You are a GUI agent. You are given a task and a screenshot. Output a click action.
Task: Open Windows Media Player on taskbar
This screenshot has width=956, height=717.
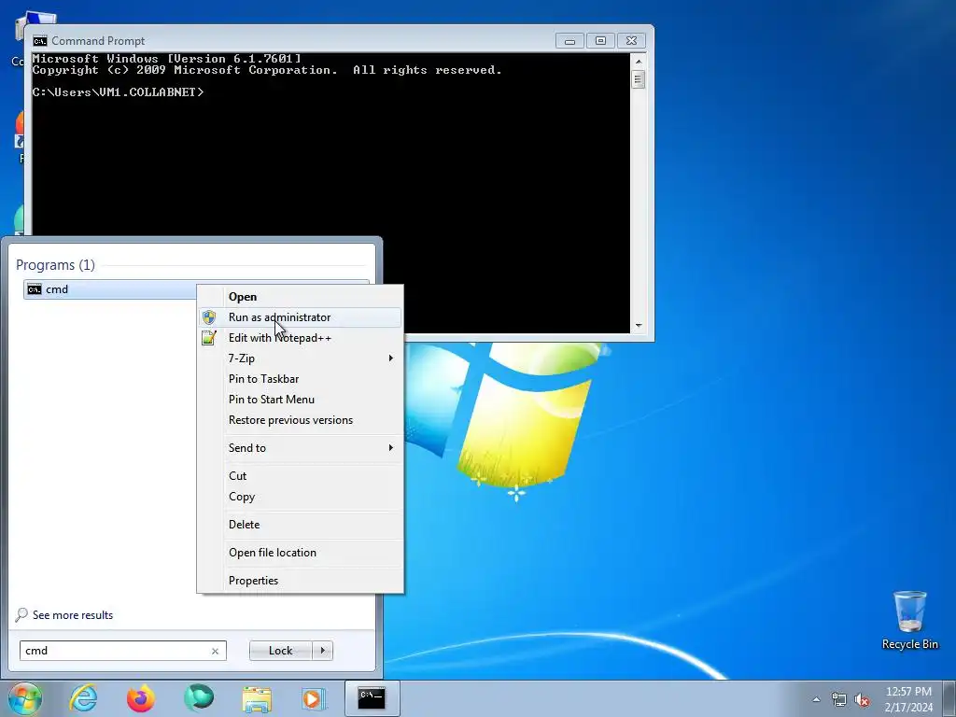click(x=314, y=698)
